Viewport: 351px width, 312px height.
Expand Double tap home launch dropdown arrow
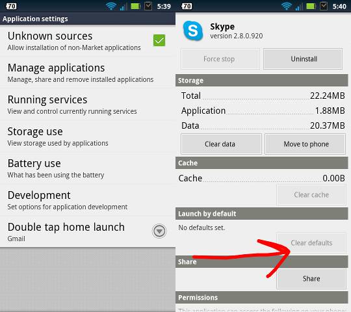pos(159,231)
